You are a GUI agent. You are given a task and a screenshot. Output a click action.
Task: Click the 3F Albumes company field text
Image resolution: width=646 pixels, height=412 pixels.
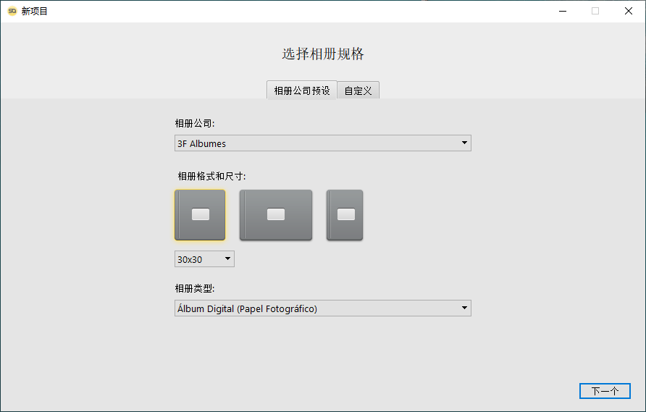[201, 143]
